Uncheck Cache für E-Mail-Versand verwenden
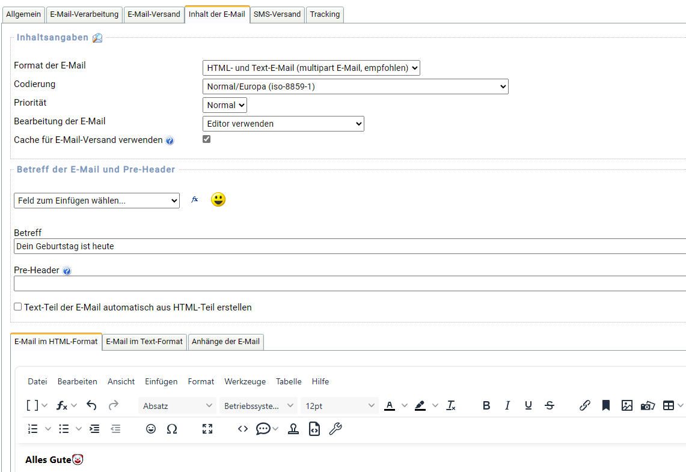The image size is (686, 472). (207, 139)
